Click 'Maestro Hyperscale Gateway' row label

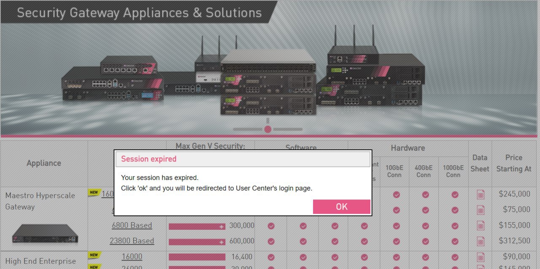point(40,201)
